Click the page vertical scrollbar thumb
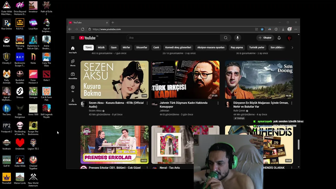This screenshot has width=336, height=189. 298,145
